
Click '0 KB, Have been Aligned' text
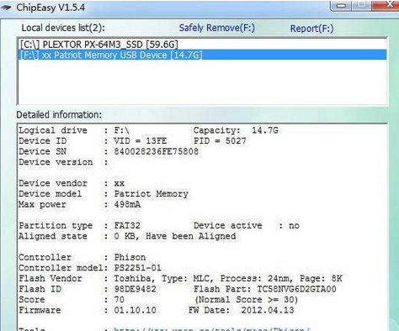click(x=175, y=236)
